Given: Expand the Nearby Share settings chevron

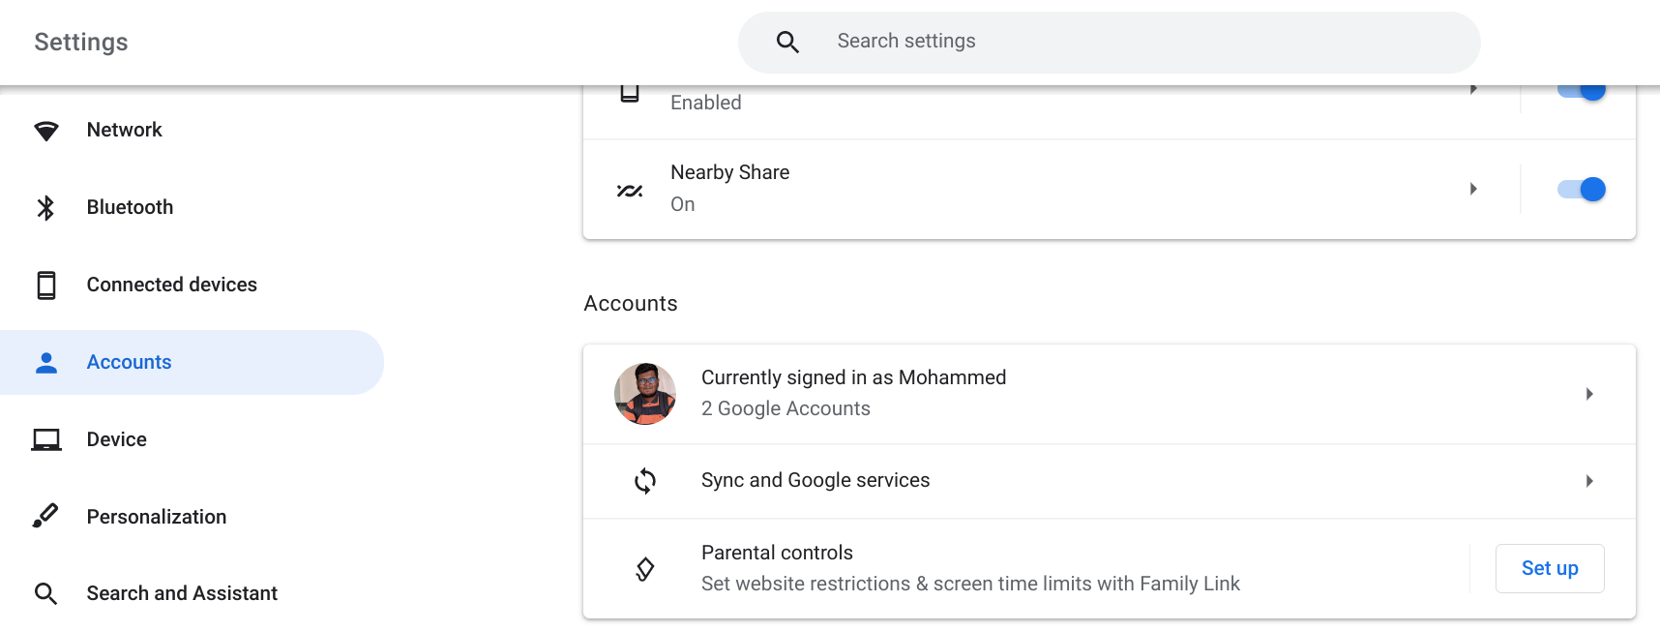Looking at the screenshot, I should tap(1474, 189).
